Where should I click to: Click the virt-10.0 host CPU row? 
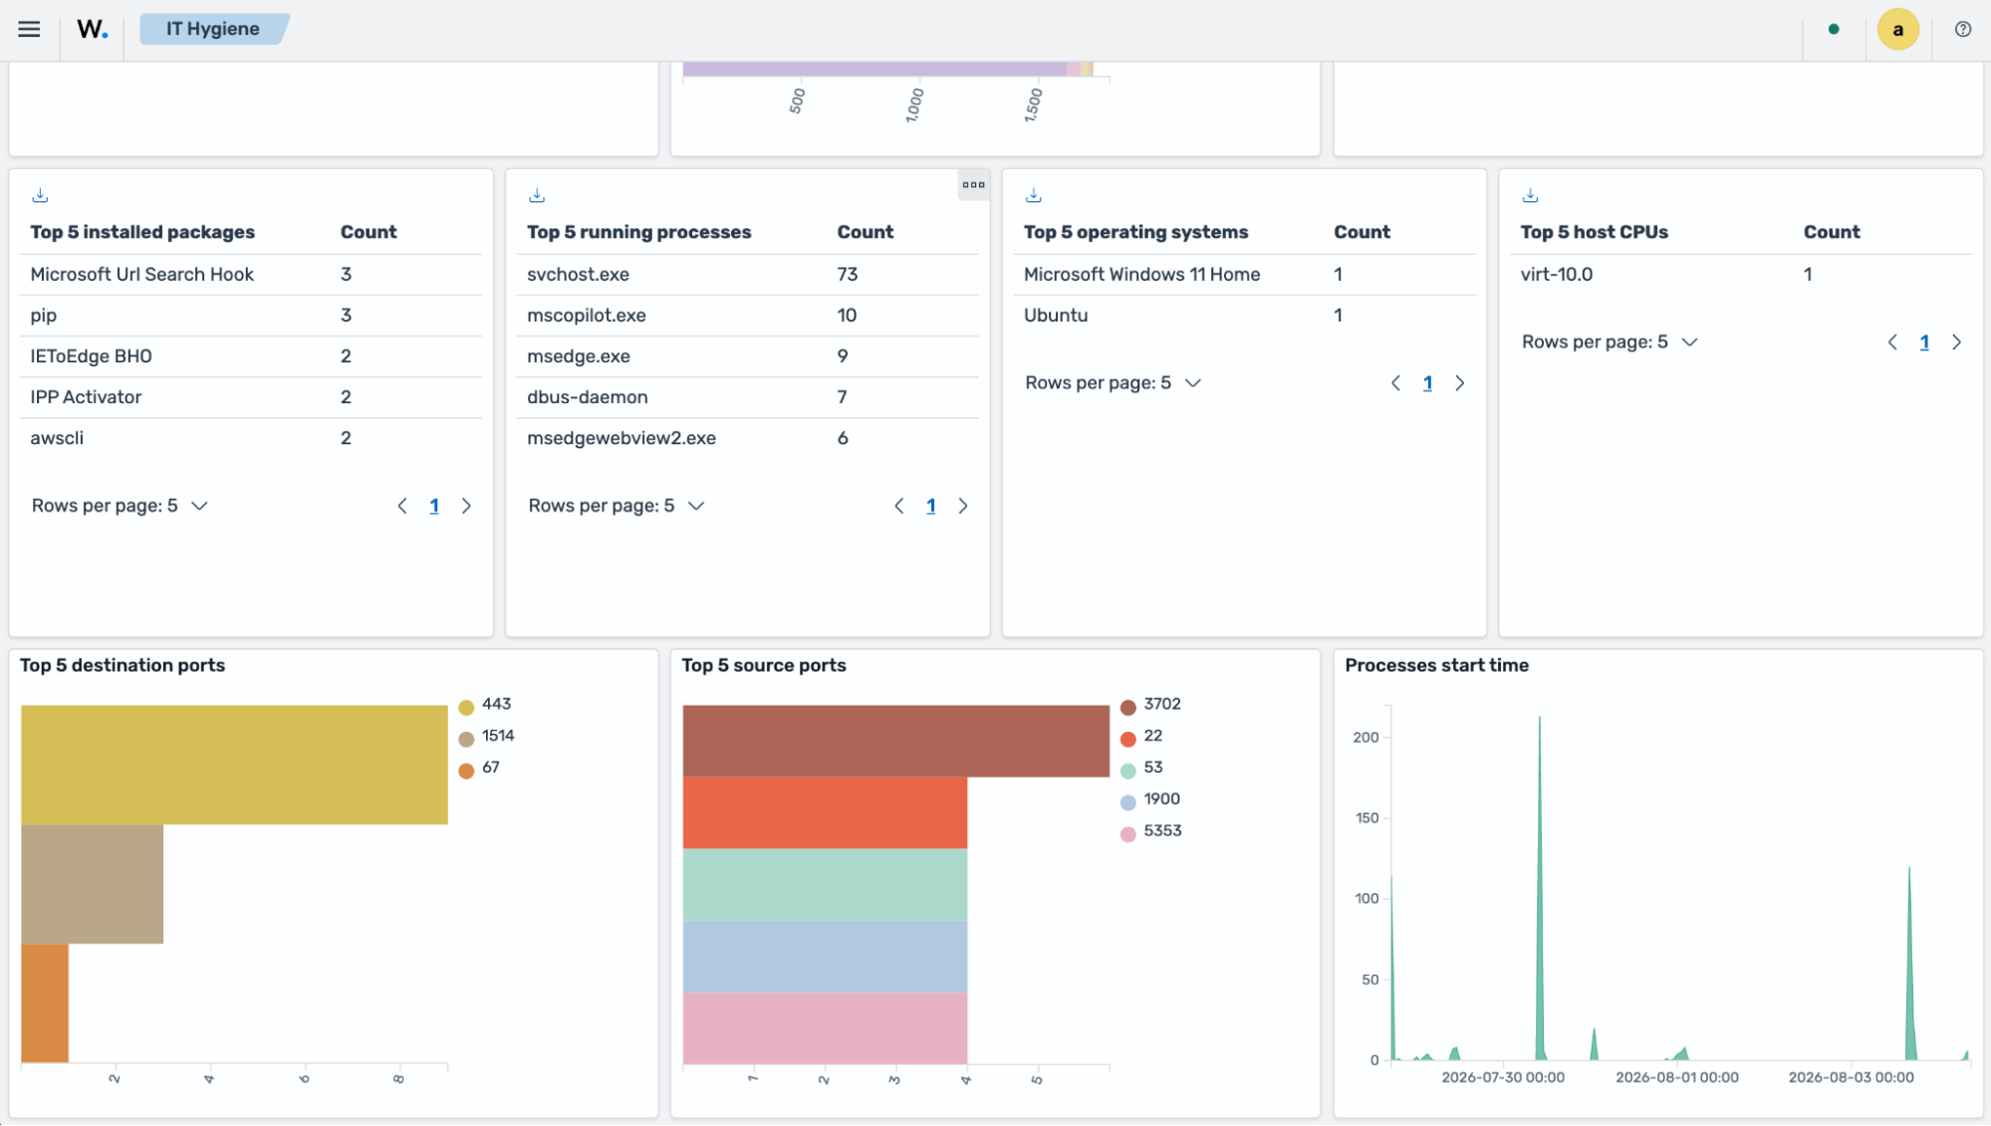pyautogui.click(x=1741, y=275)
